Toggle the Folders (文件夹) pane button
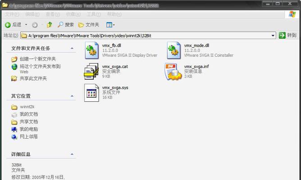Viewport: 301px width, 180px height. tap(89, 25)
